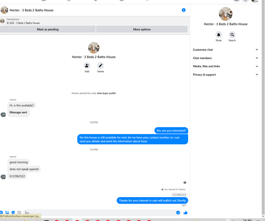Click the 7:20 PM timestamp

(x=94, y=122)
